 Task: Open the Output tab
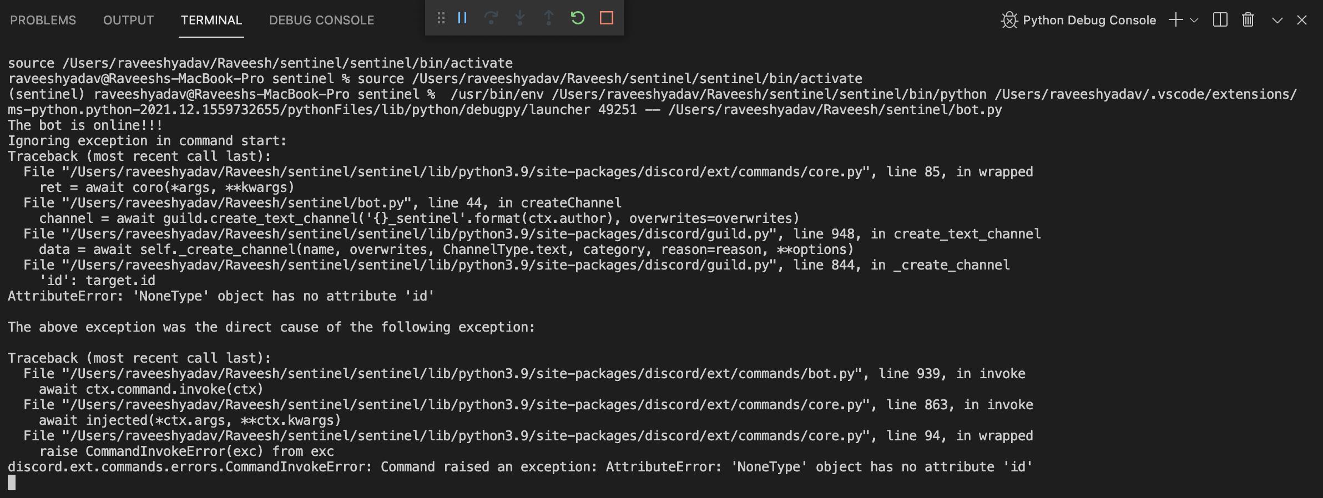pyautogui.click(x=128, y=20)
